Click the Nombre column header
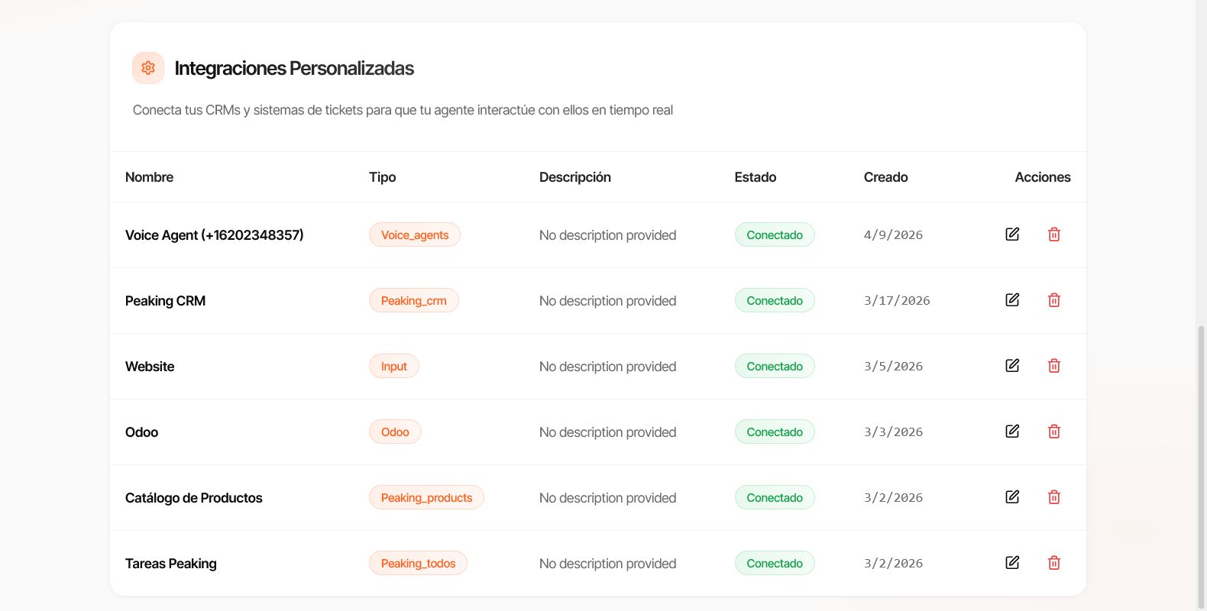 pos(149,177)
